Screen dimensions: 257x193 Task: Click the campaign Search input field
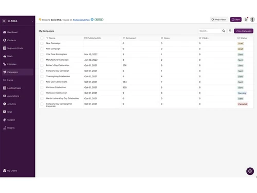pyautogui.click(x=210, y=31)
